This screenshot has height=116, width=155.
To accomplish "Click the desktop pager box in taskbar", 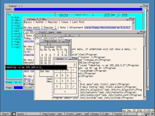I will [139, 114].
